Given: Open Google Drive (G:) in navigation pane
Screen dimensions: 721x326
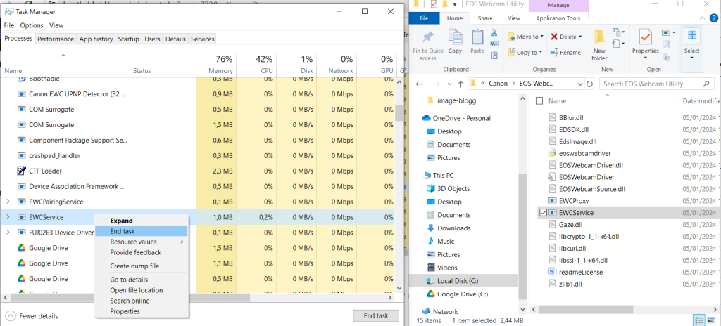Looking at the screenshot, I should (x=463, y=294).
